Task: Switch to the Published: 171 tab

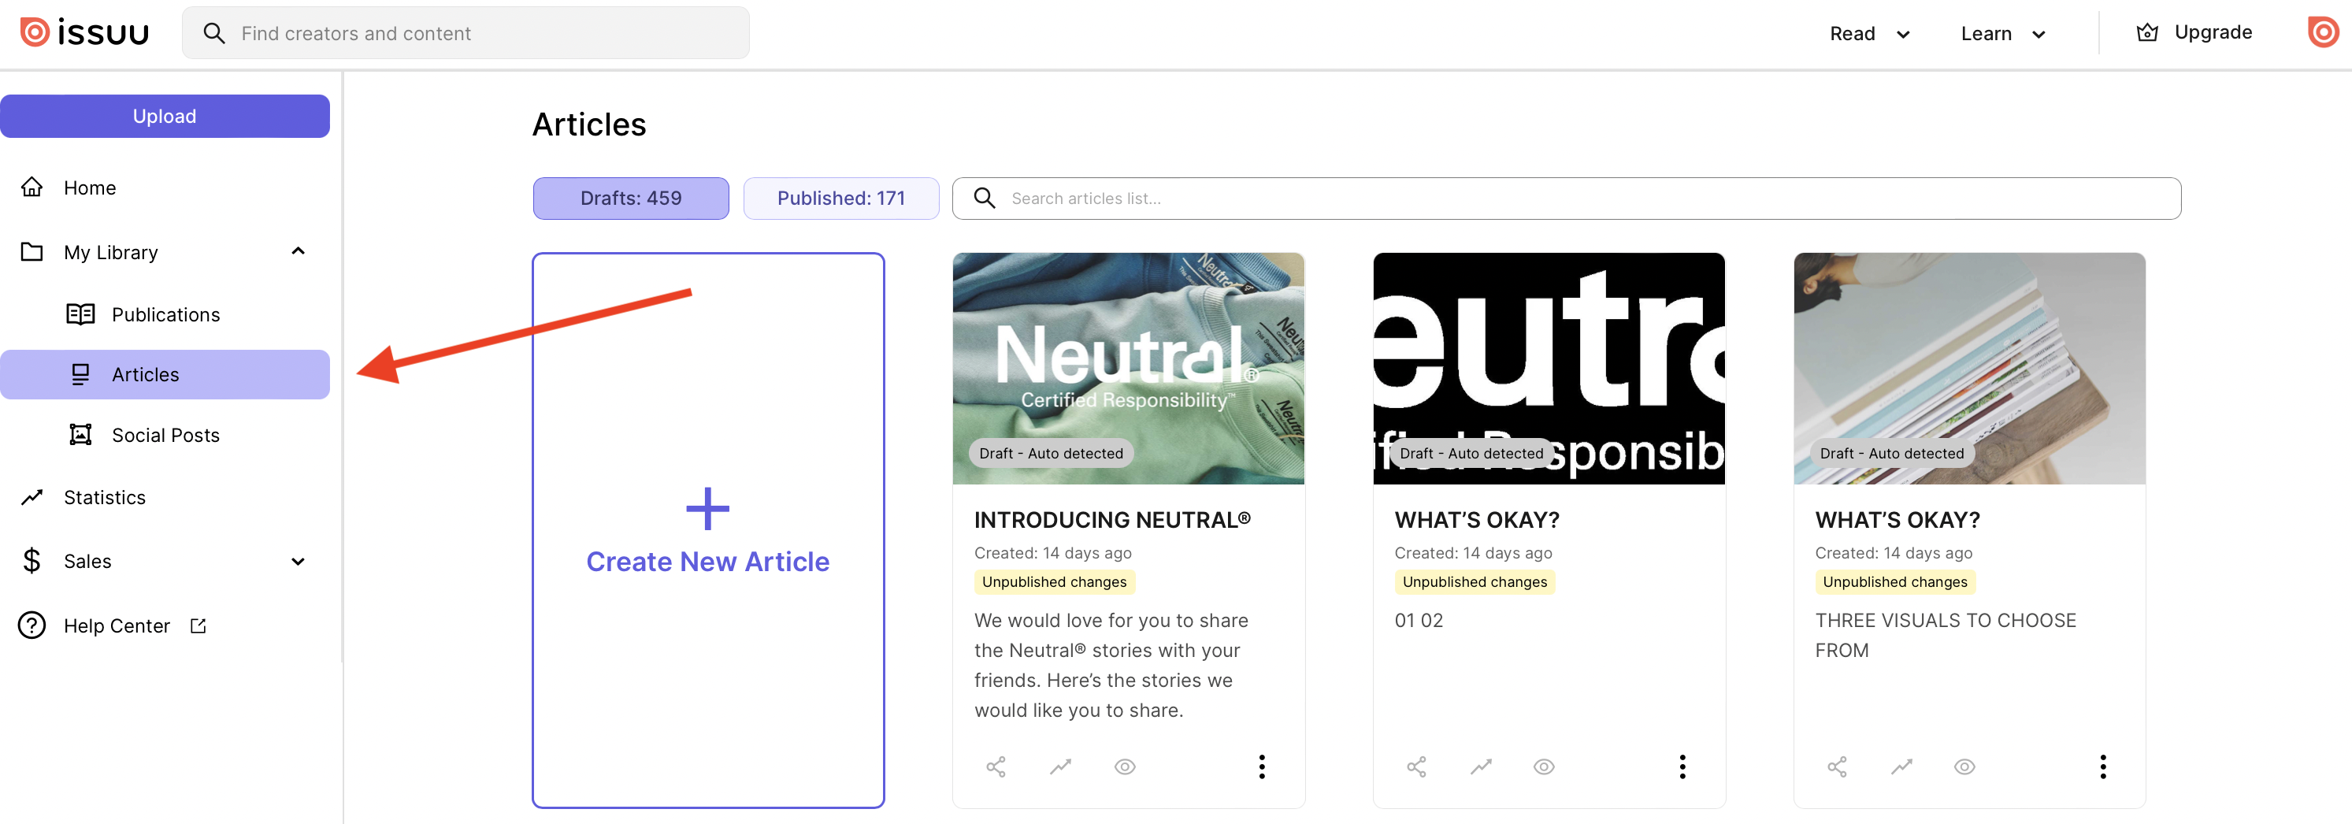Action: [x=841, y=199]
